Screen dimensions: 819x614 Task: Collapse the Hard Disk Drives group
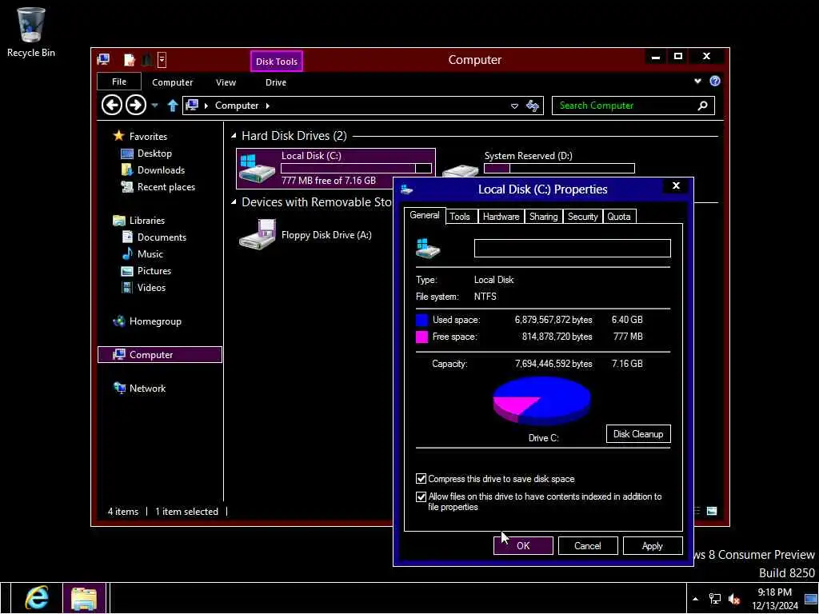click(234, 136)
